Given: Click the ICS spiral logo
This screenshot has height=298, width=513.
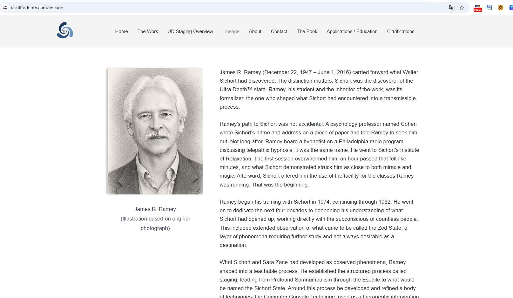Looking at the screenshot, I should (x=65, y=30).
